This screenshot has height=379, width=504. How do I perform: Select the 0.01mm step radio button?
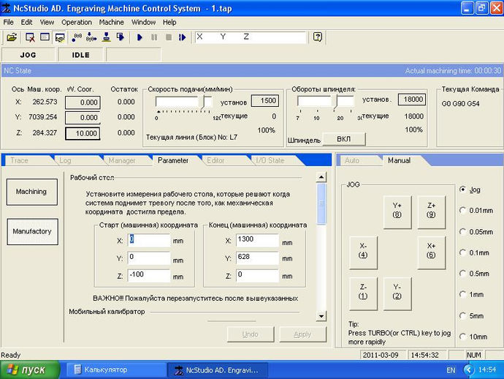coord(463,210)
